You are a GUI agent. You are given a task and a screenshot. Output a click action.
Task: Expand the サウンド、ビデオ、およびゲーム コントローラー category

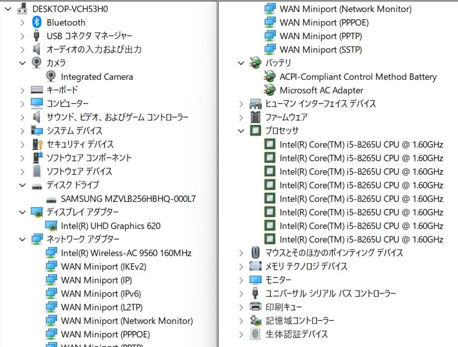coord(23,117)
